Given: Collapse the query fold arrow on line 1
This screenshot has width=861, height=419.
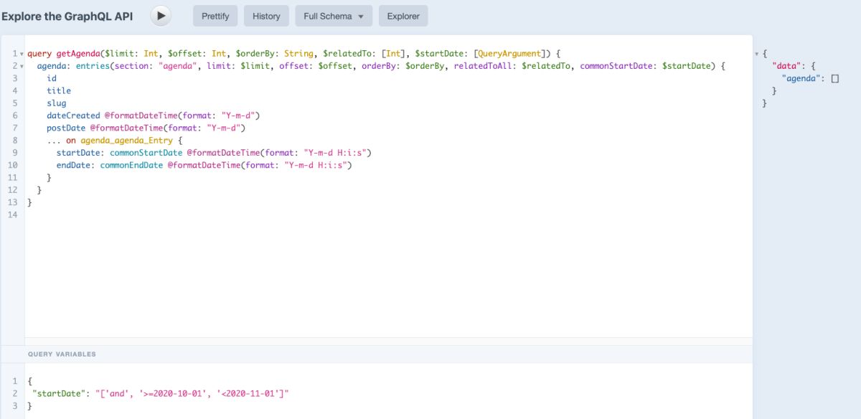Looking at the screenshot, I should point(22,55).
